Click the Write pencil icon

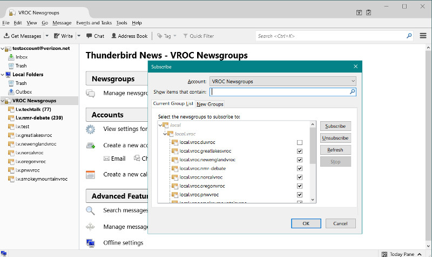(57, 36)
